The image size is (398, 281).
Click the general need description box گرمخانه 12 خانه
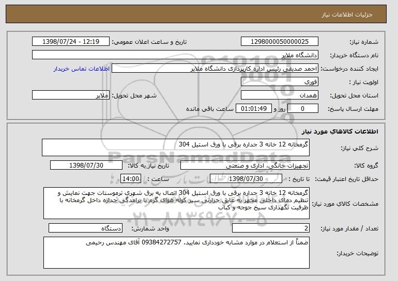(176, 147)
